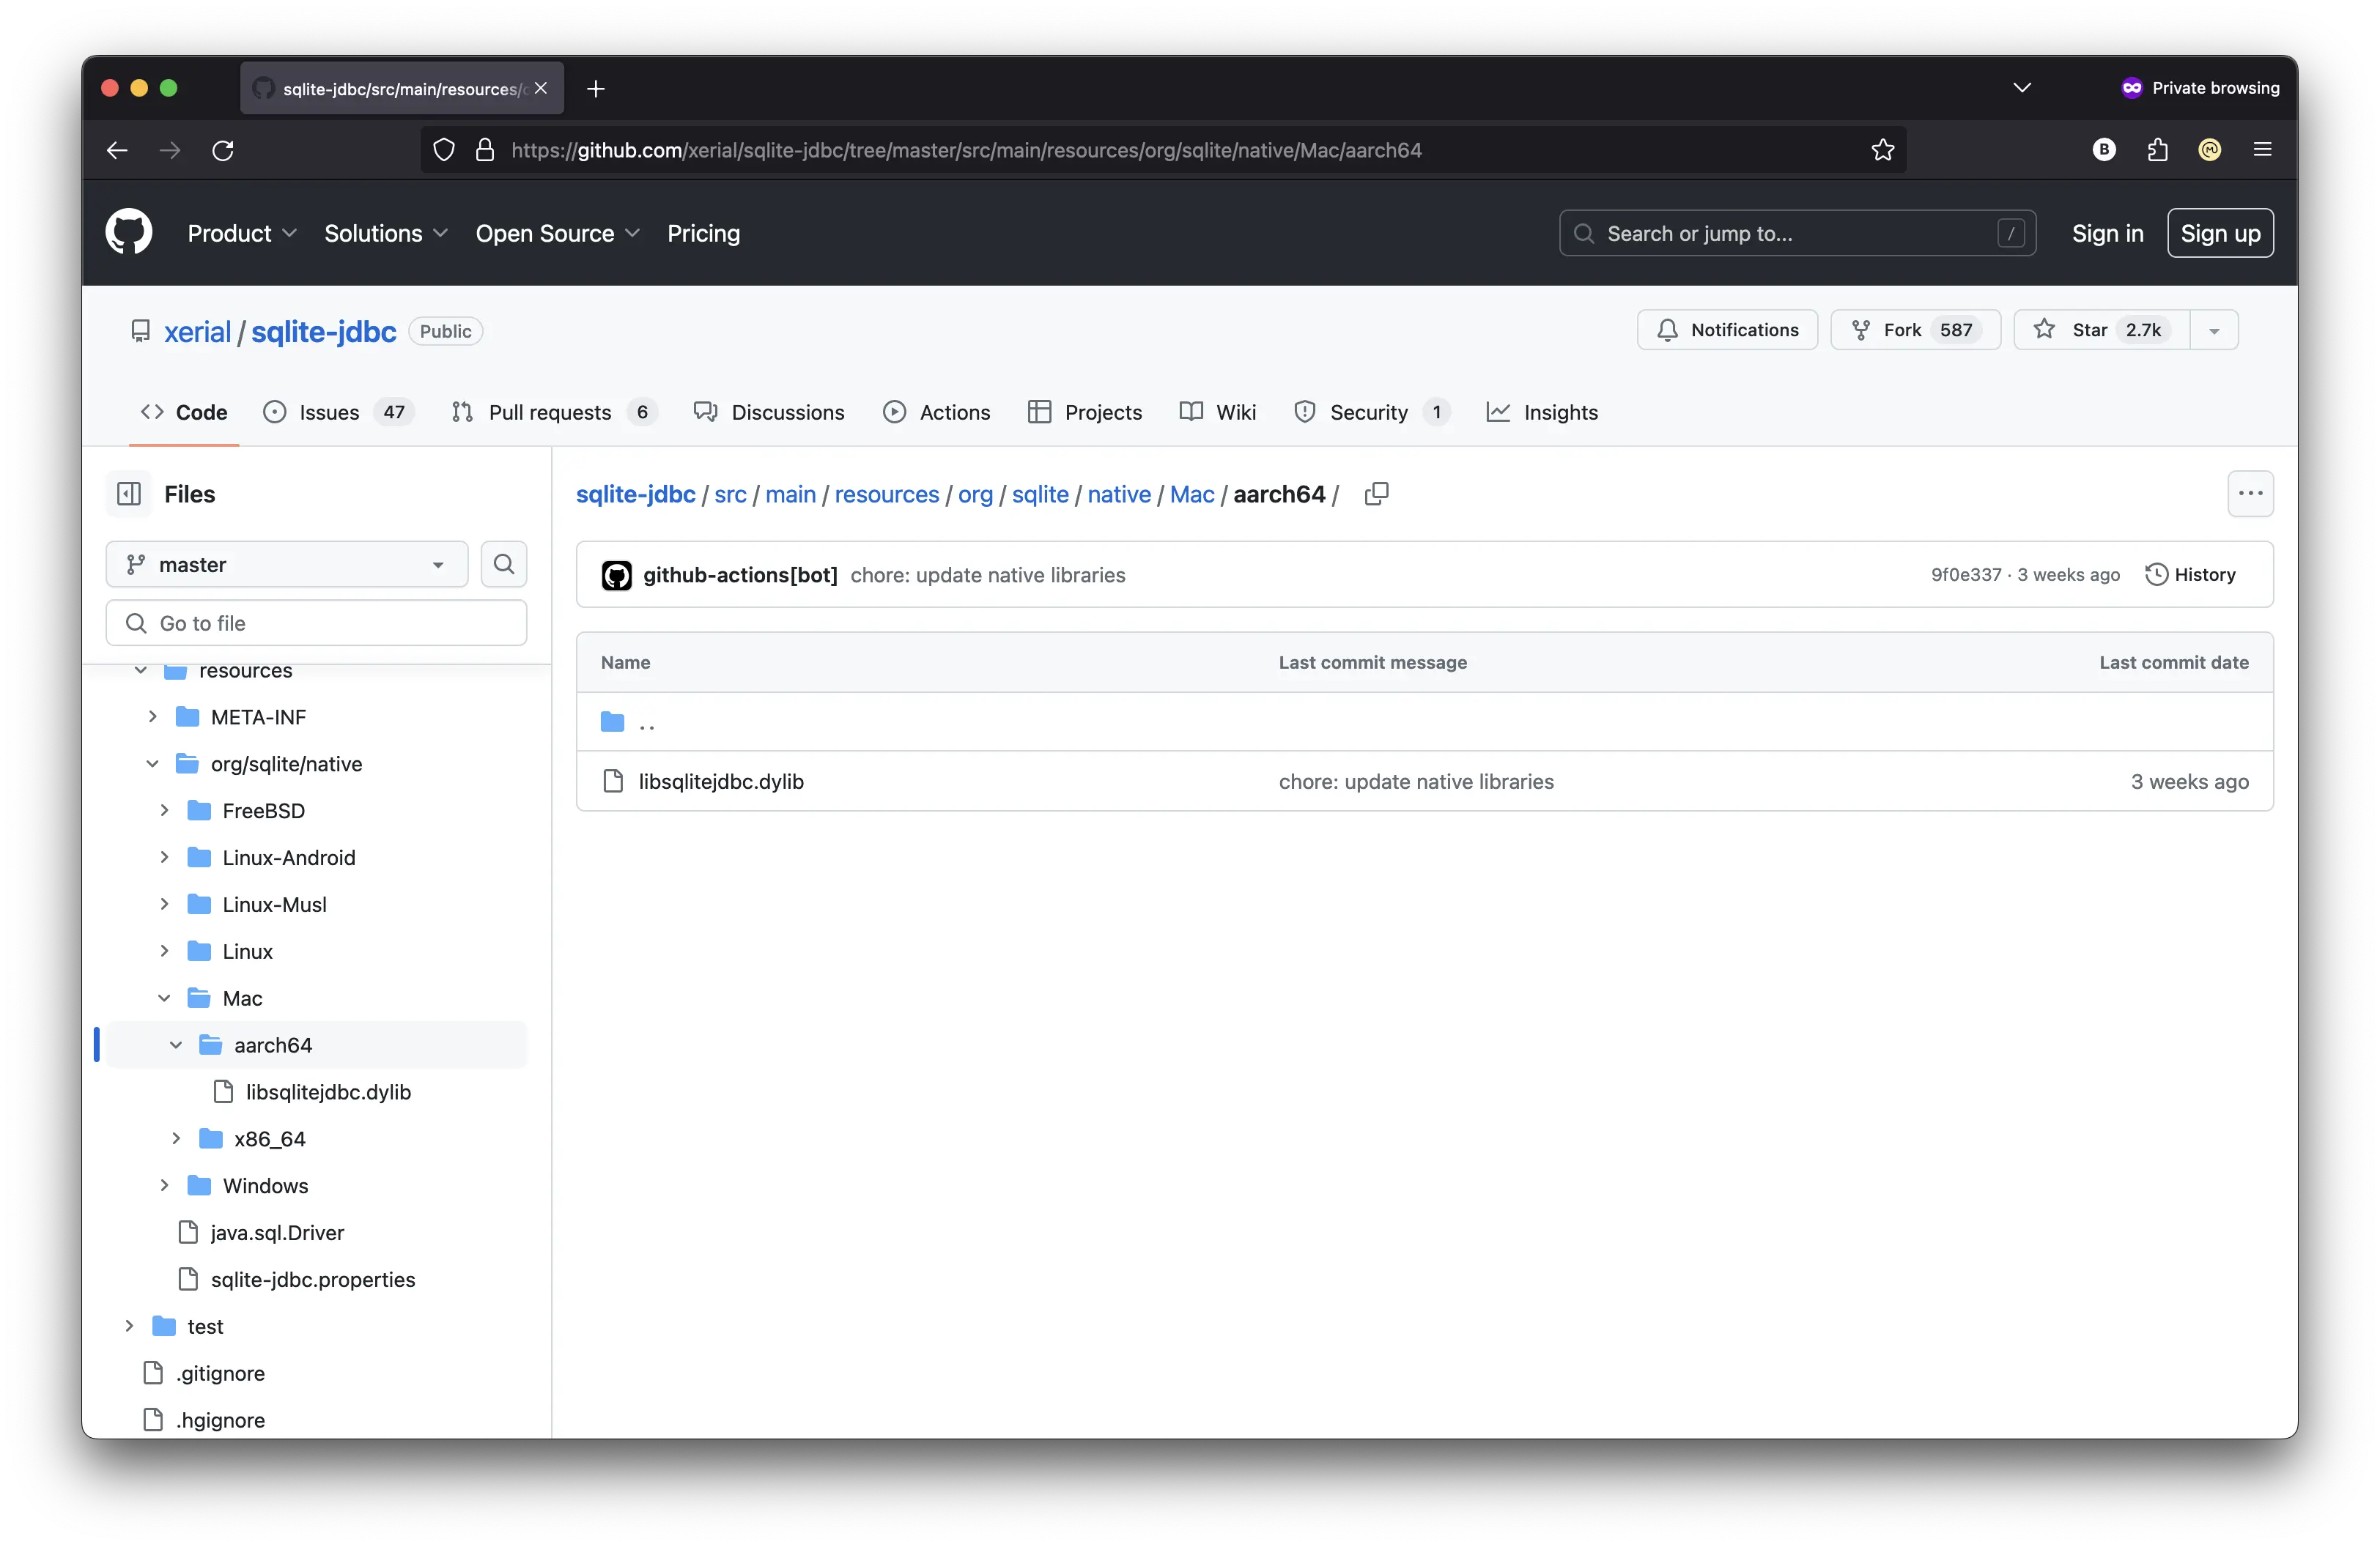Viewport: 2380px width, 1547px height.
Task: Switch to the Issues tab
Action: point(338,412)
